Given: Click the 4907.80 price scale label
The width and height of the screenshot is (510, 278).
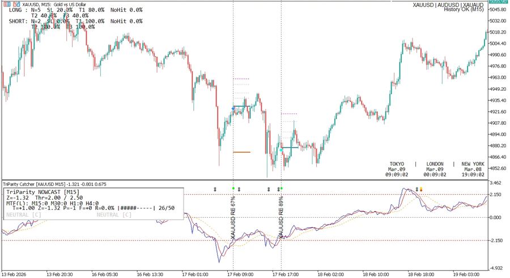Looking at the screenshot, I should tap(498, 123).
